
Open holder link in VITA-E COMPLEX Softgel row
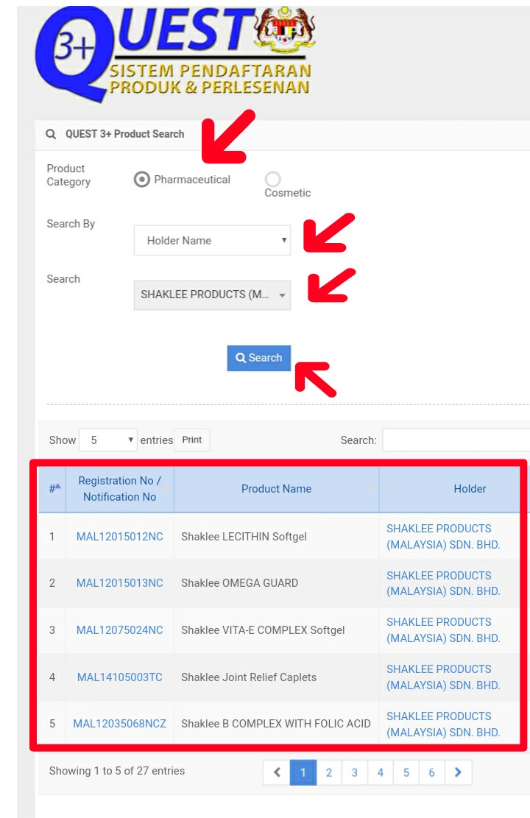[443, 630]
